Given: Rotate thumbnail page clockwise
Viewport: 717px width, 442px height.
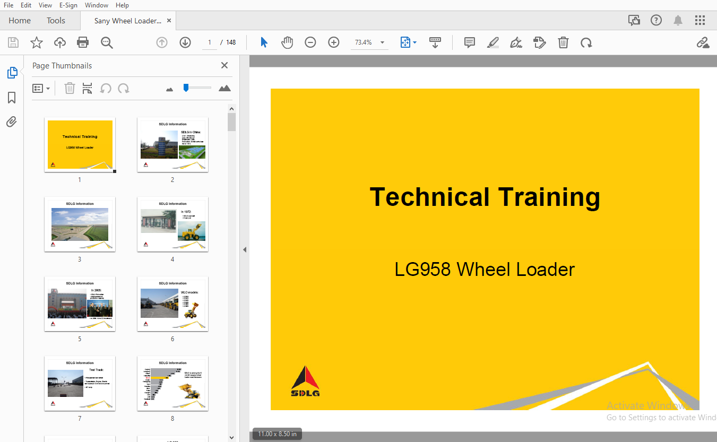Looking at the screenshot, I should (124, 89).
